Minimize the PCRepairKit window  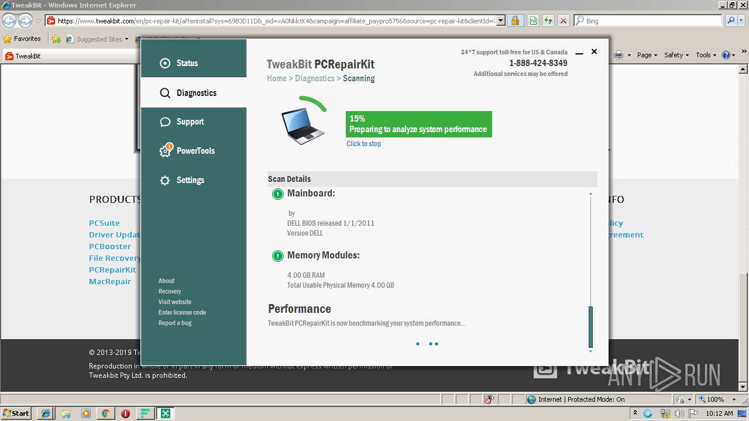(x=579, y=53)
